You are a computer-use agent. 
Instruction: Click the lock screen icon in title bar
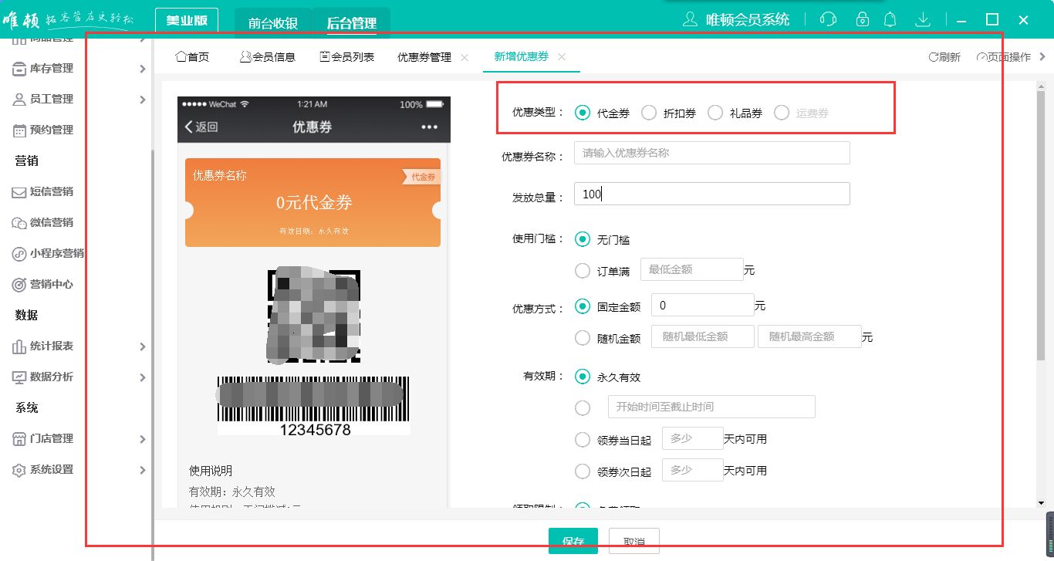863,19
